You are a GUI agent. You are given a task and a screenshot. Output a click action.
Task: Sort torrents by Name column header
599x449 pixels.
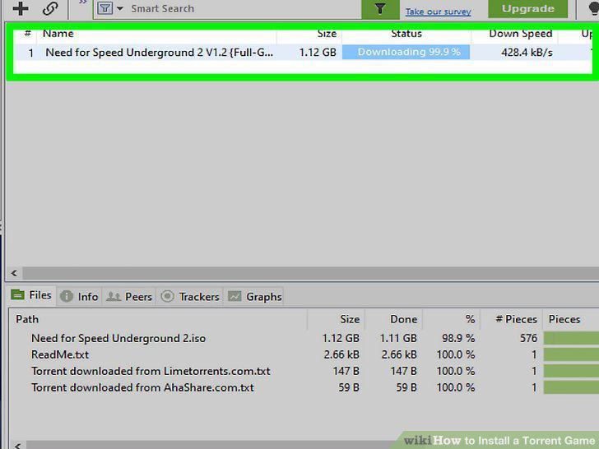(58, 34)
